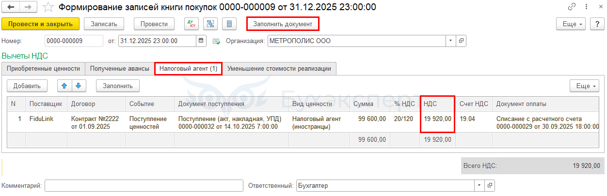
Task: Select the Налоговый агент (1) tab
Action: coord(189,69)
